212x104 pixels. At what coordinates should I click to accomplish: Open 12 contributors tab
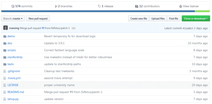click(147, 6)
